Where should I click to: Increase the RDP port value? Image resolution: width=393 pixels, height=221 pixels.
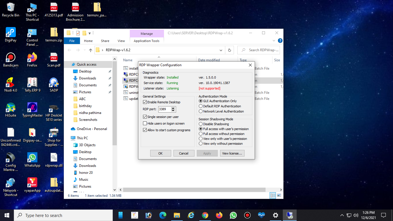[173, 108]
